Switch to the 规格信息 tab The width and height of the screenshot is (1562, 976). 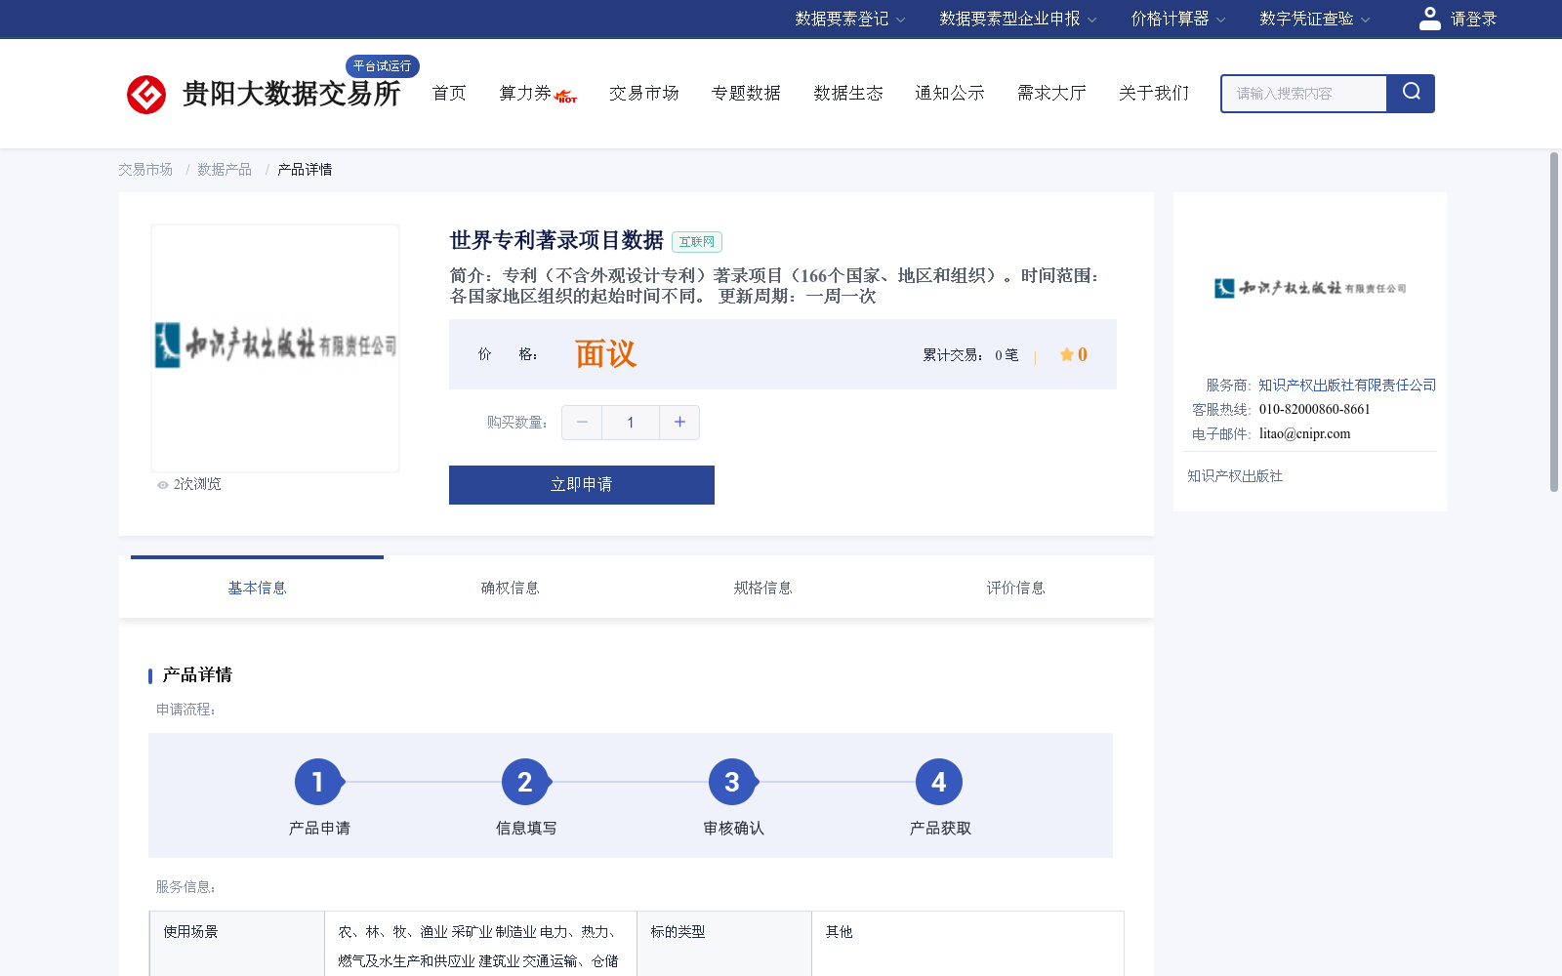[762, 588]
